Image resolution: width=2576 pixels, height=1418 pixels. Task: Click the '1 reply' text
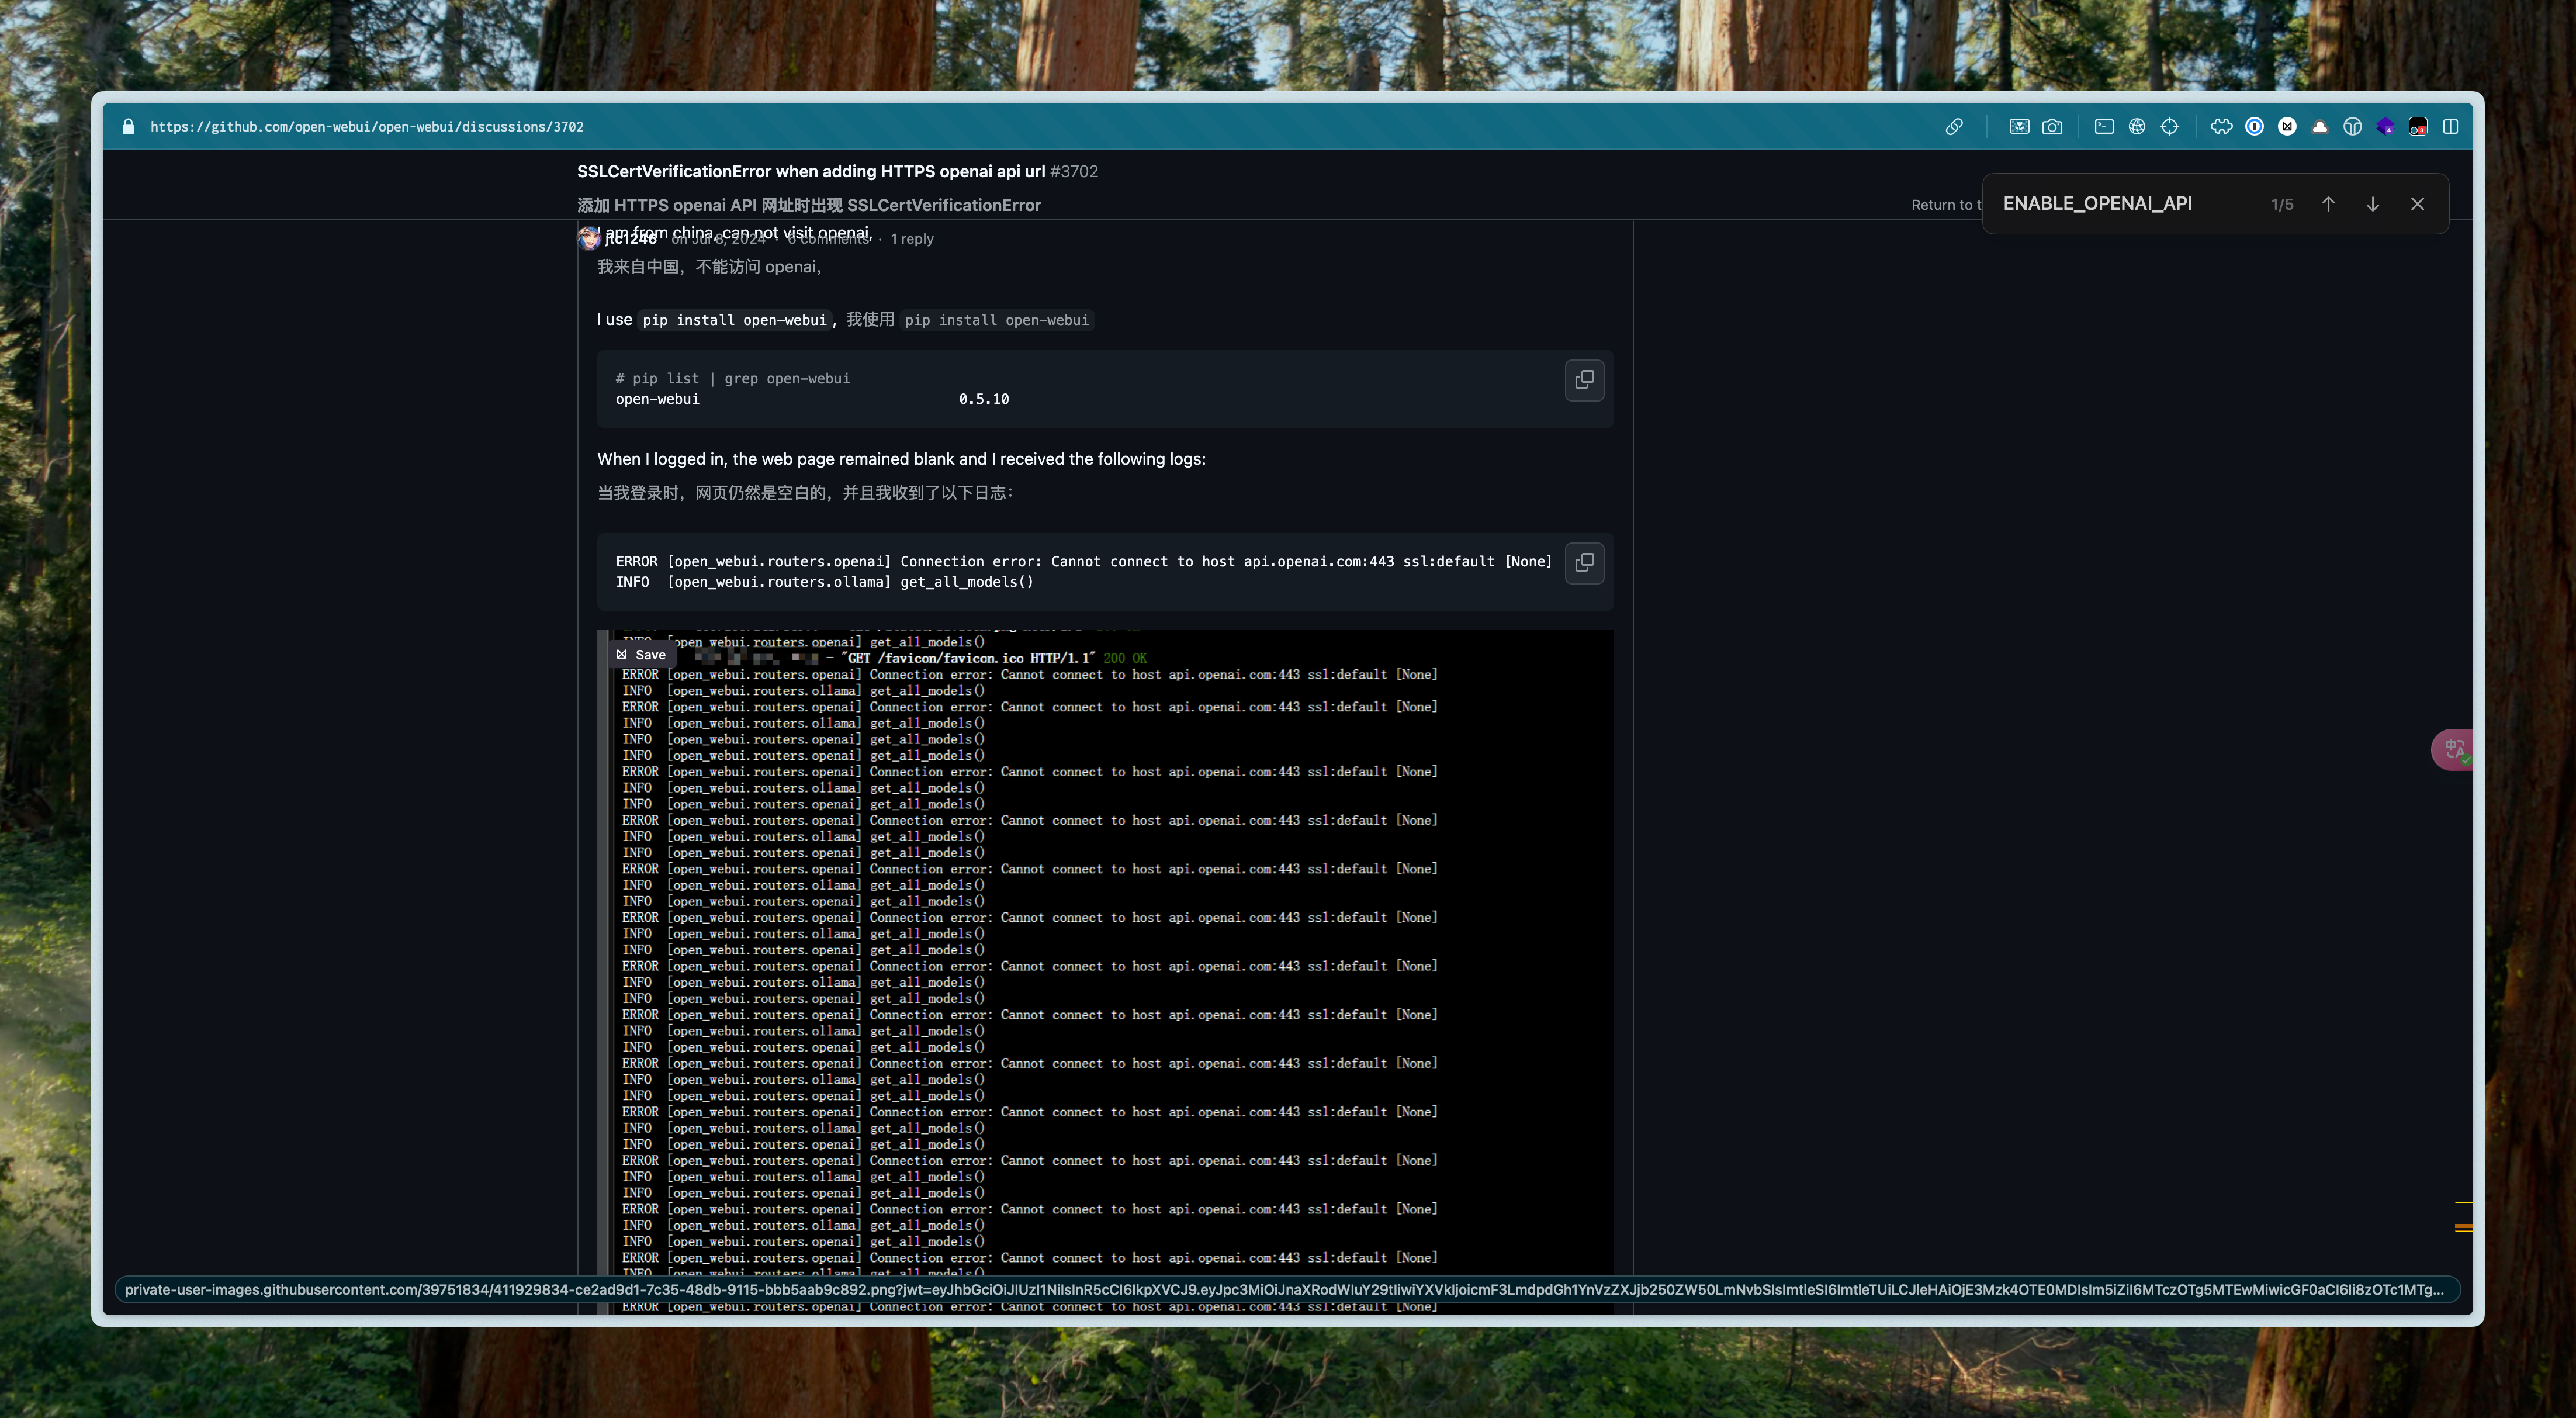coord(912,239)
